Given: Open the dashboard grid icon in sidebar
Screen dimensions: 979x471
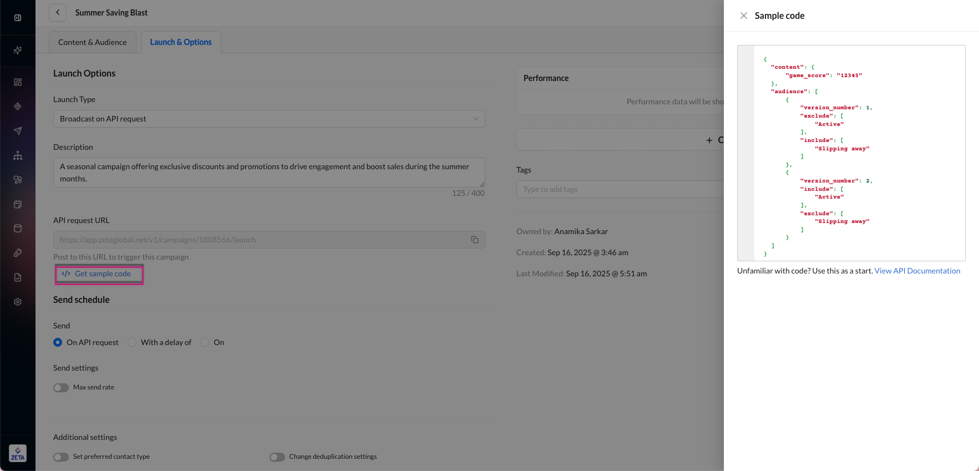Looking at the screenshot, I should click(x=18, y=82).
